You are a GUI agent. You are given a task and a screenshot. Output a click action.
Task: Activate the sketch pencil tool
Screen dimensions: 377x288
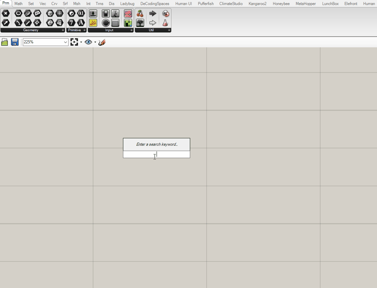coord(102,42)
